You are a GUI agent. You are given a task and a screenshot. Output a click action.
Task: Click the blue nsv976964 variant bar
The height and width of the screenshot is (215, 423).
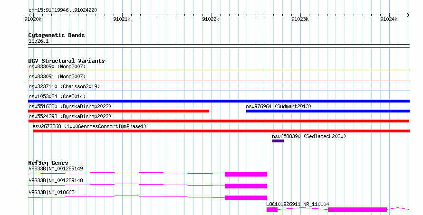click(x=328, y=111)
